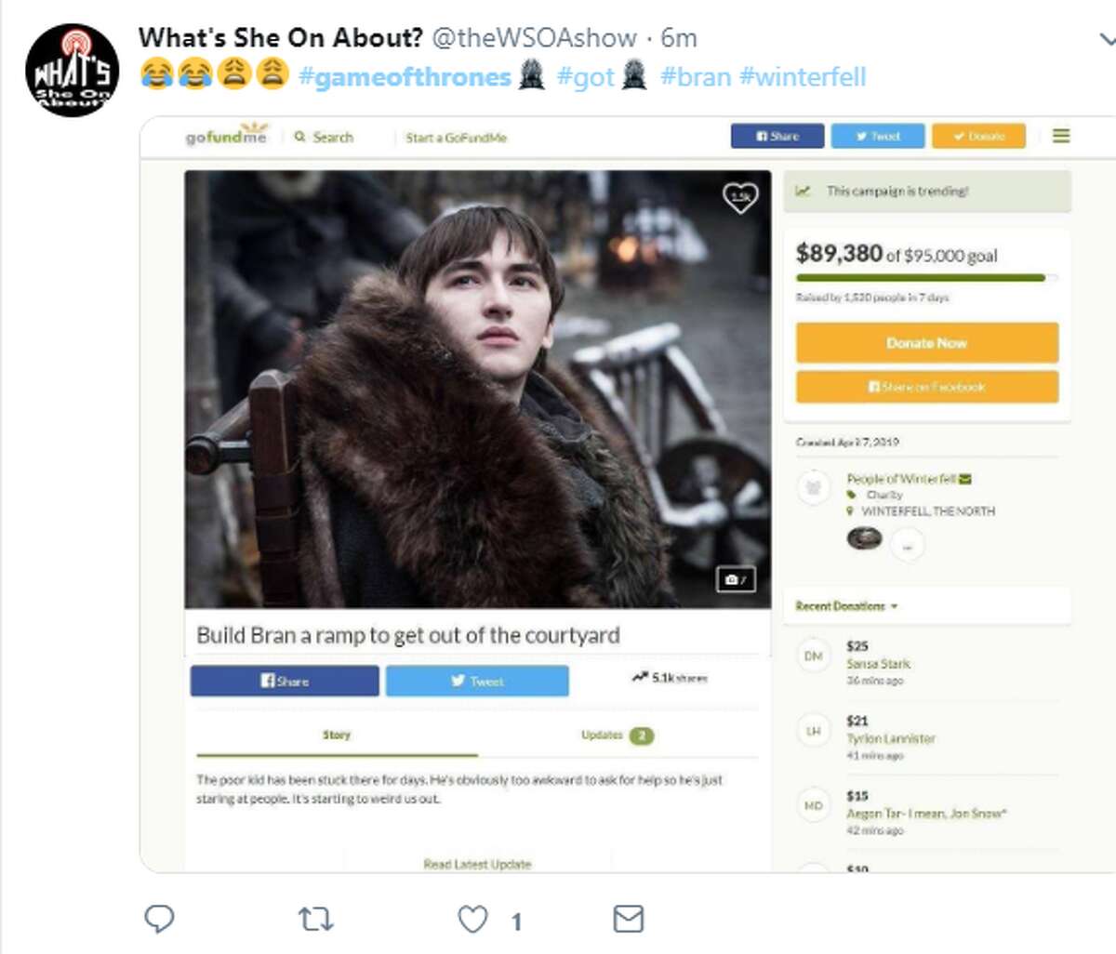Open the tweet options chevron menu
This screenshot has height=954, width=1116.
click(1107, 39)
